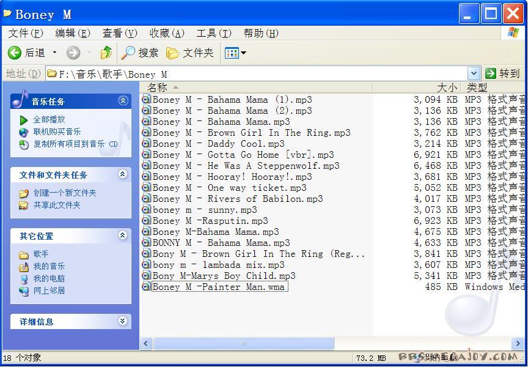Click the green Go arrow (转到)

(491, 73)
